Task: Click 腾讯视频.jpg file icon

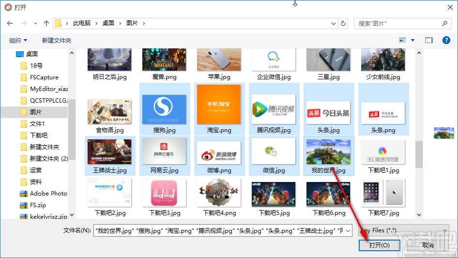Action: [274, 109]
